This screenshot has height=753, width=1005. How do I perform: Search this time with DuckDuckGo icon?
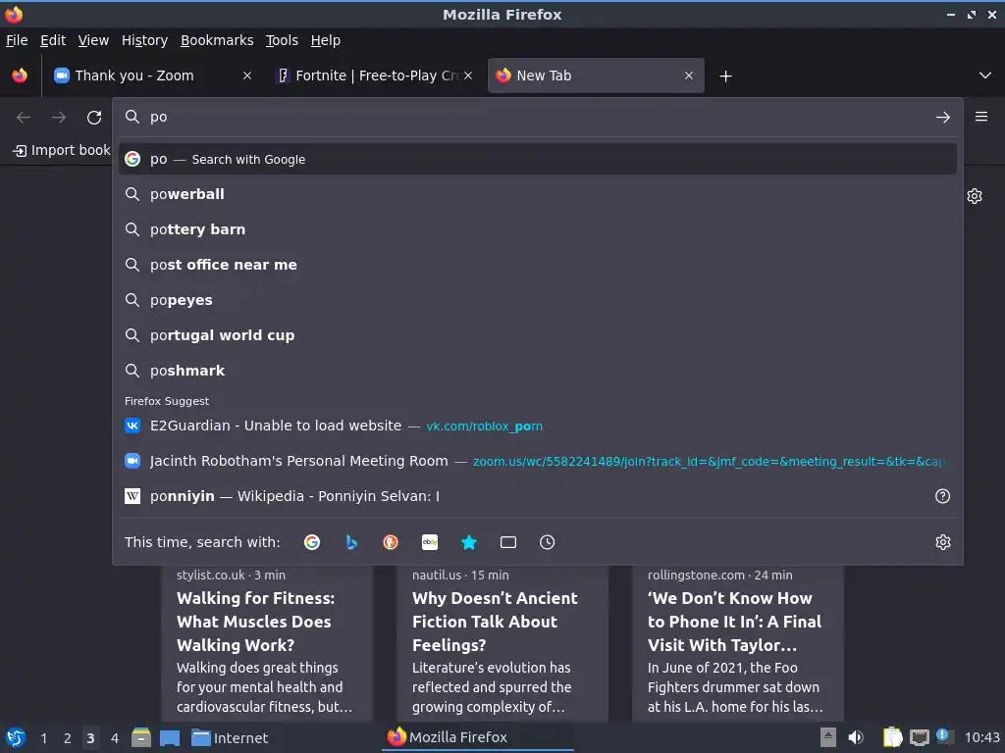(x=391, y=542)
